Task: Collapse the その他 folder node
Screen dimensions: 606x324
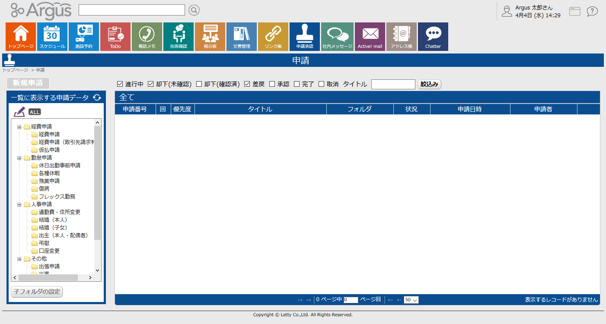Action: [x=19, y=259]
